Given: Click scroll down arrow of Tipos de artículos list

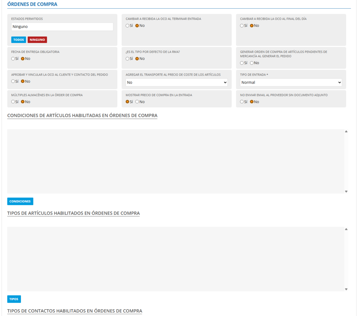Looking at the screenshot, I should [346, 289].
